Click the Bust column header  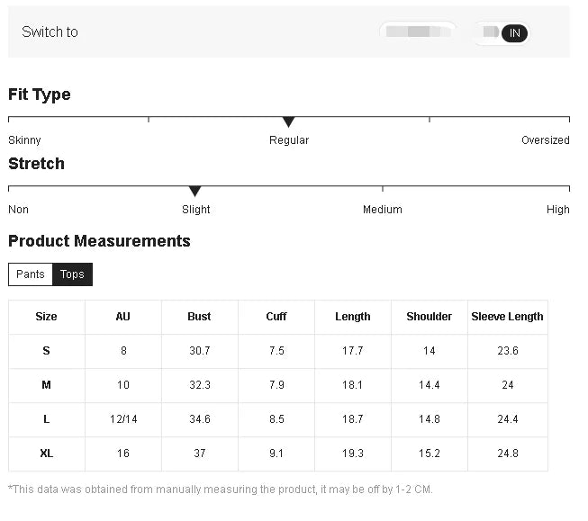199,317
